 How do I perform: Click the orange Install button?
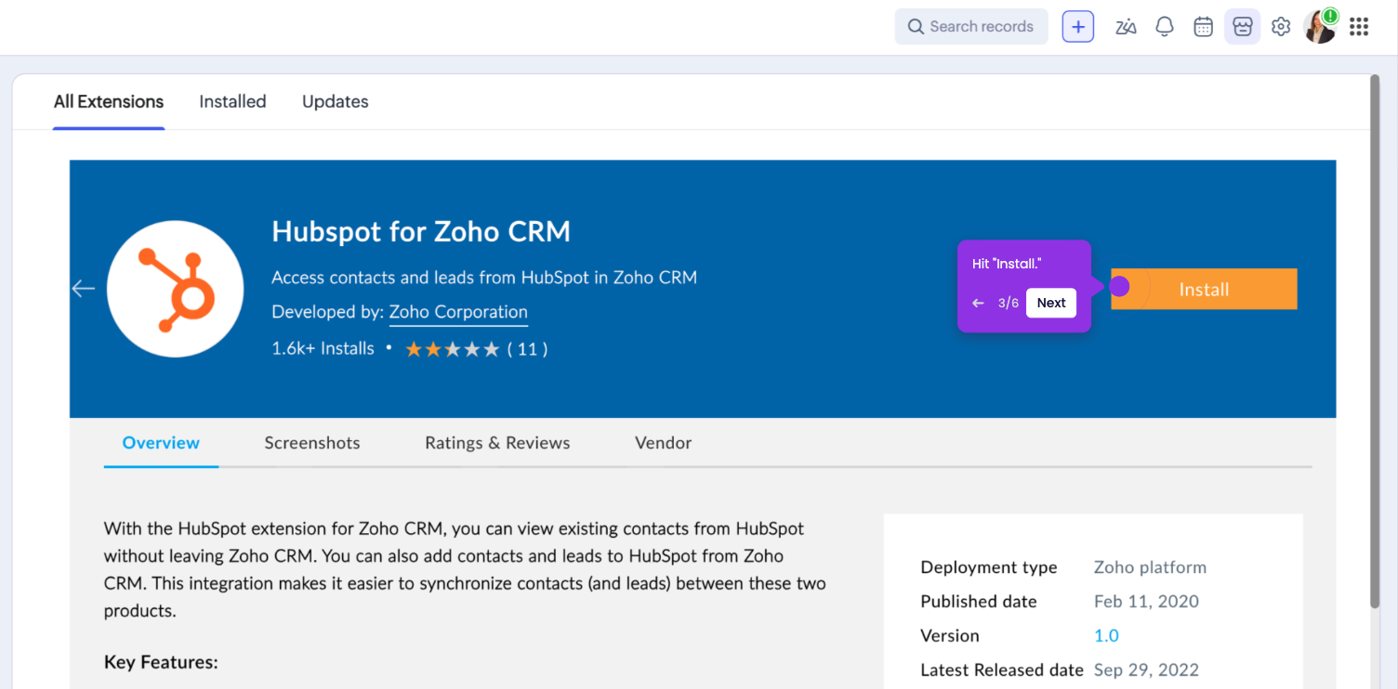(x=1204, y=290)
